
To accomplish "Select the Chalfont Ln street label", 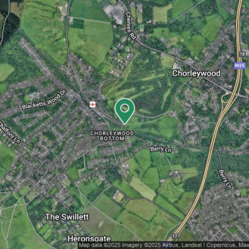I will [10, 133].
